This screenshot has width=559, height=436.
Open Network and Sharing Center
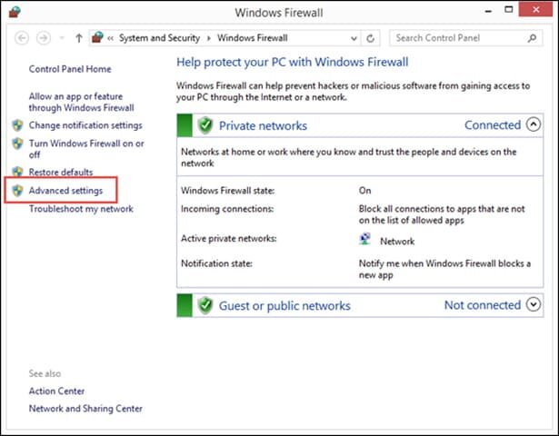(85, 409)
